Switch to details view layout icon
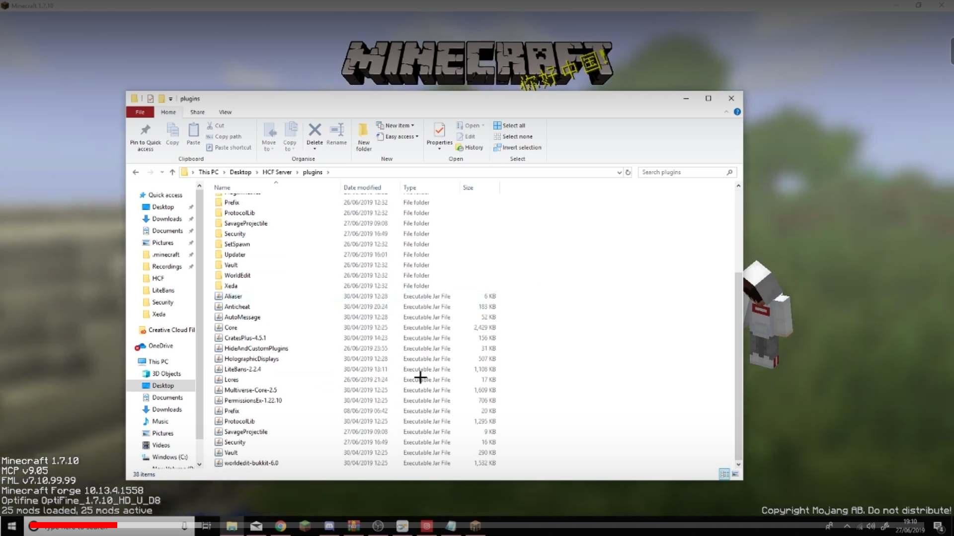 (x=724, y=474)
